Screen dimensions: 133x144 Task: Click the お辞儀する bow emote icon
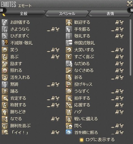click(5, 22)
